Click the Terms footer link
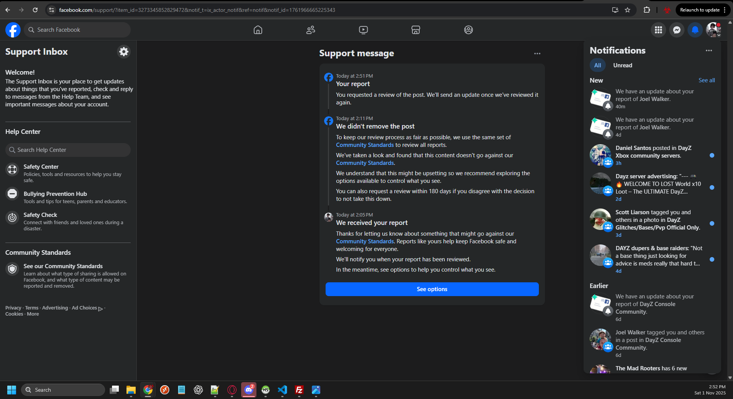 [32, 308]
